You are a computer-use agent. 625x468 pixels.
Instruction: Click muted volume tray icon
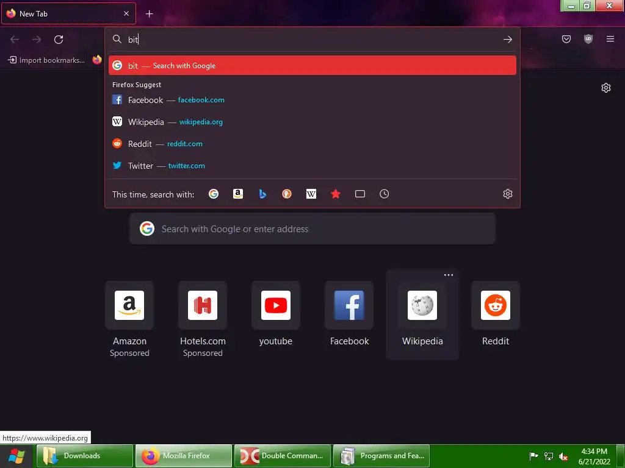pyautogui.click(x=563, y=456)
